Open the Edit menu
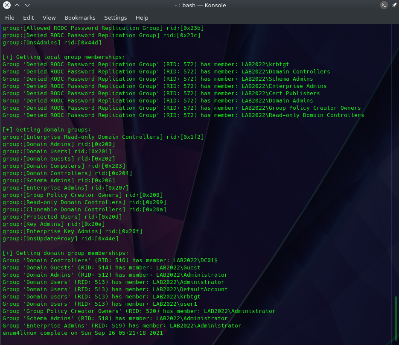Screen dimensions: 399x345 point(29,18)
